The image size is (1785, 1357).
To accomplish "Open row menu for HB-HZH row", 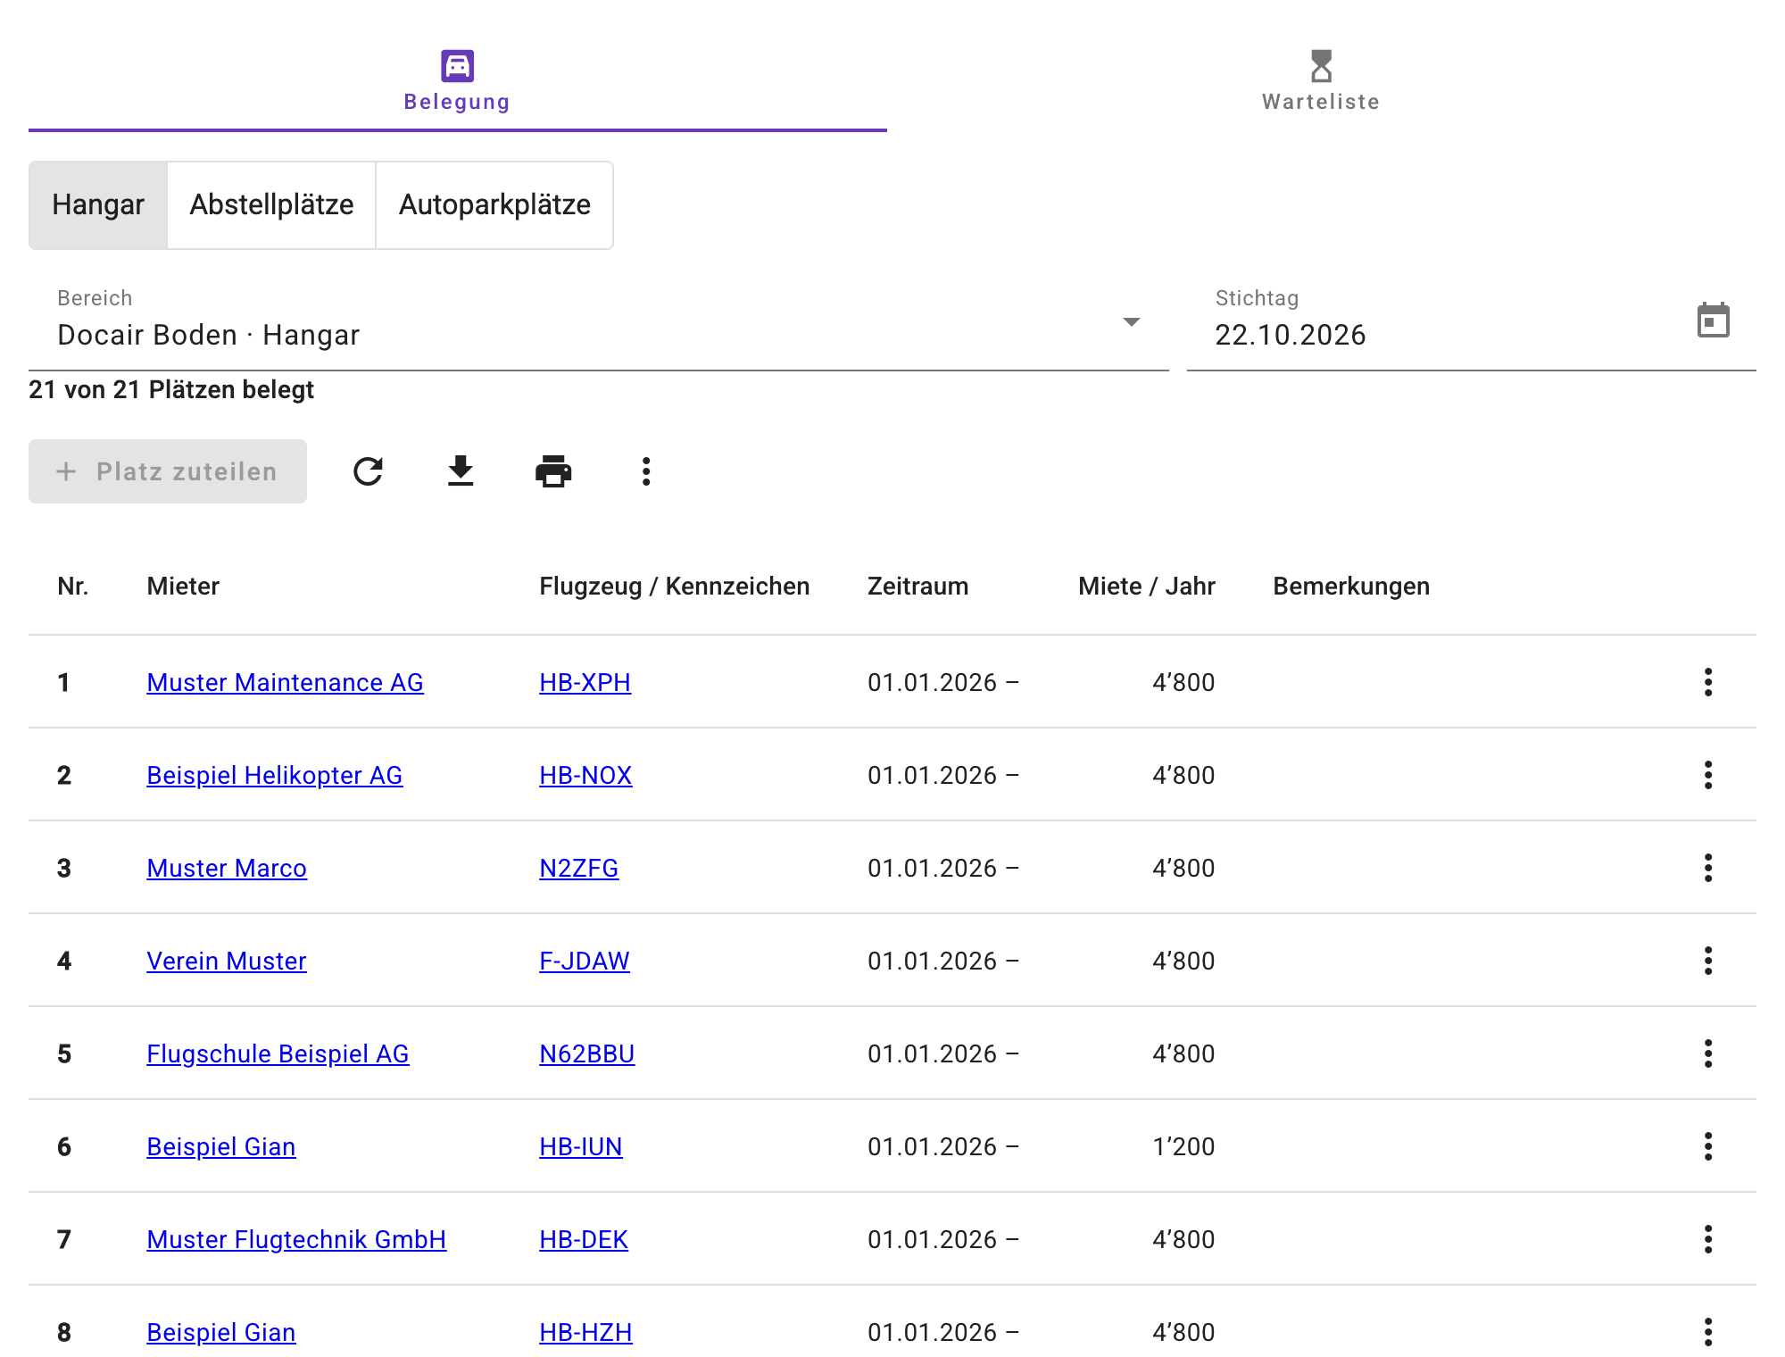I will (1708, 1332).
